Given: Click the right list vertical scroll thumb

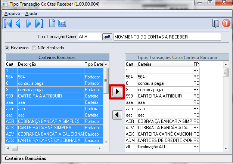Looking at the screenshot, I should (x=226, y=72).
